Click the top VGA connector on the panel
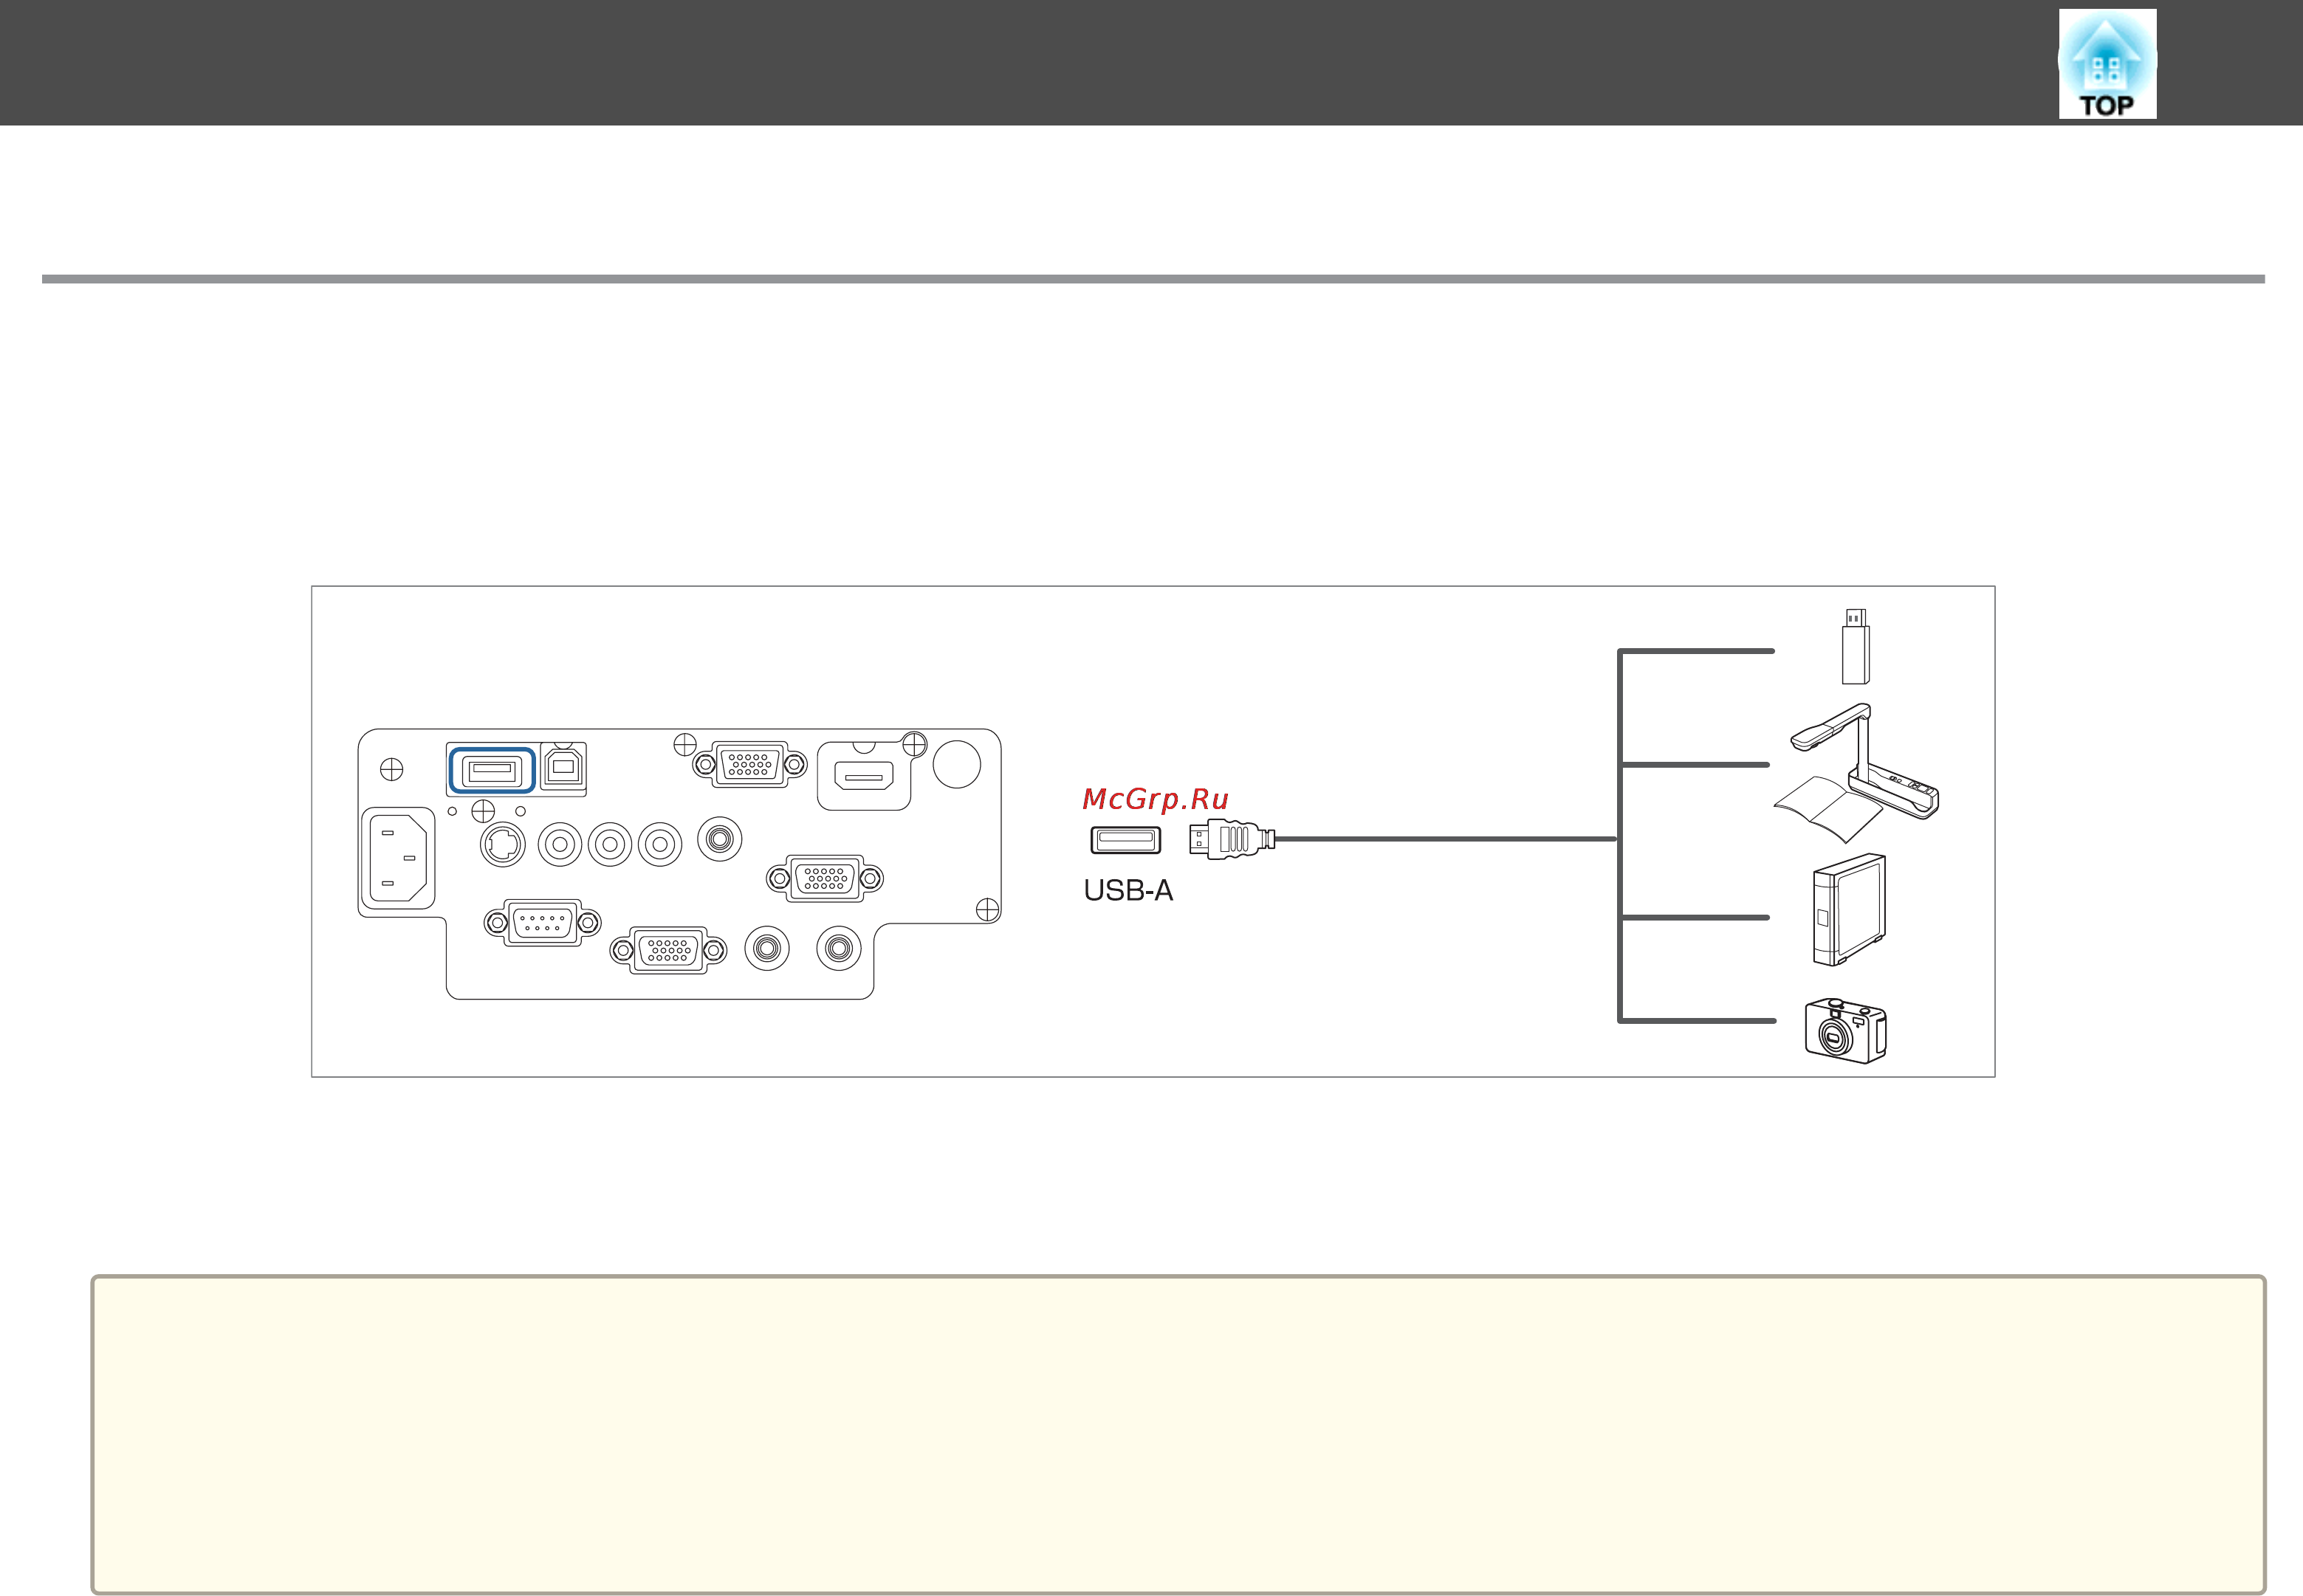Screen dimensions: 2303x1596 750,764
